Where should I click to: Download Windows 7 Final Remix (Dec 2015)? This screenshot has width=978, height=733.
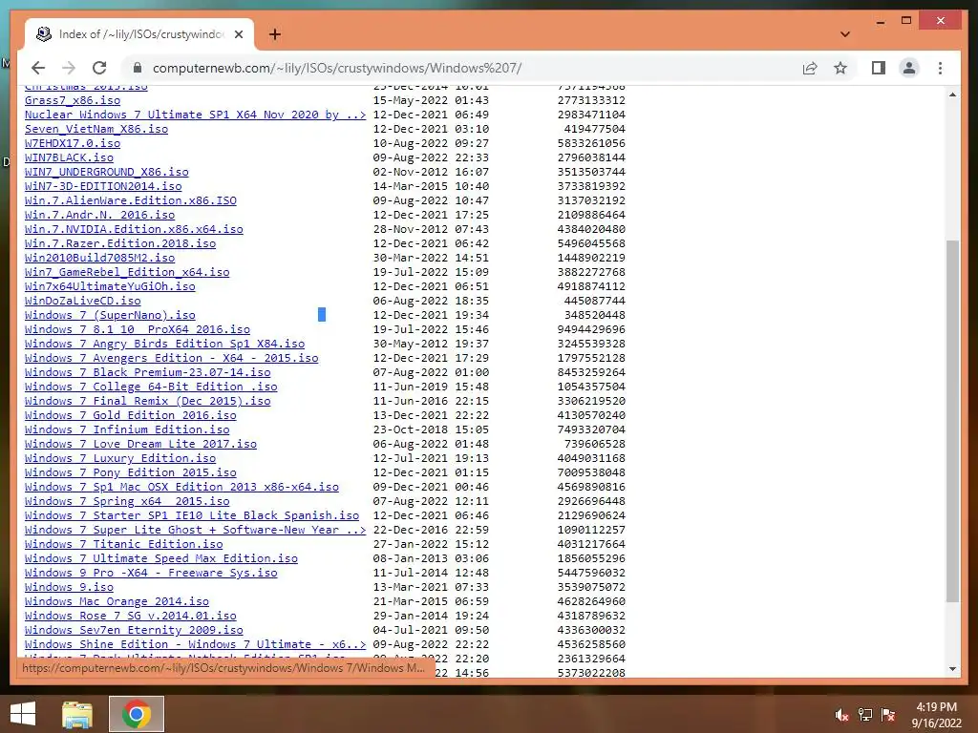pos(148,402)
